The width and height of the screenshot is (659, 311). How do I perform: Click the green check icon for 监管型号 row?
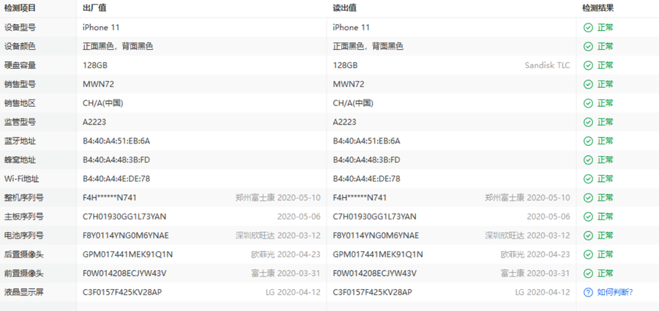click(588, 122)
